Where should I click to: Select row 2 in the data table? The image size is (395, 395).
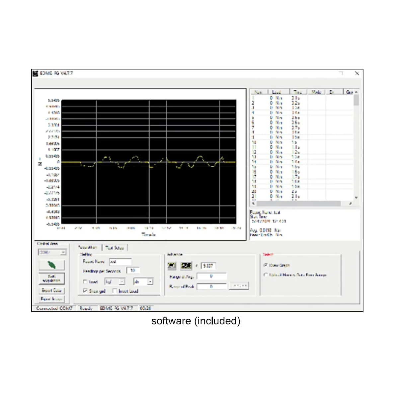tap(302, 103)
